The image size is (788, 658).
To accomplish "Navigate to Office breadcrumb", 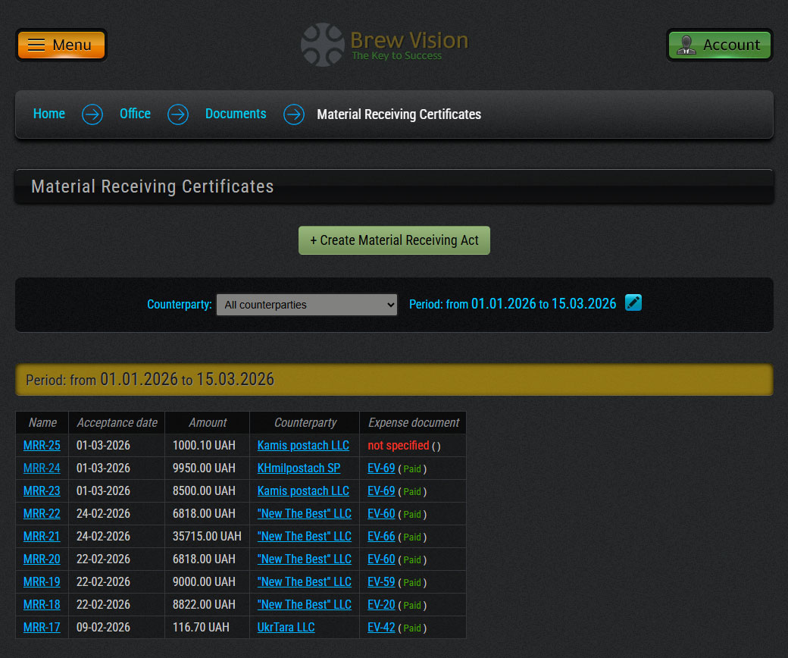I will coord(135,114).
